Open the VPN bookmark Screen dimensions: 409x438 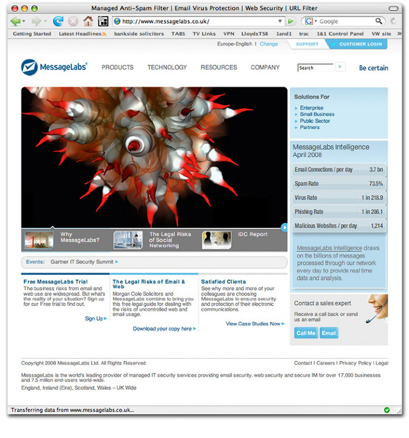click(229, 34)
